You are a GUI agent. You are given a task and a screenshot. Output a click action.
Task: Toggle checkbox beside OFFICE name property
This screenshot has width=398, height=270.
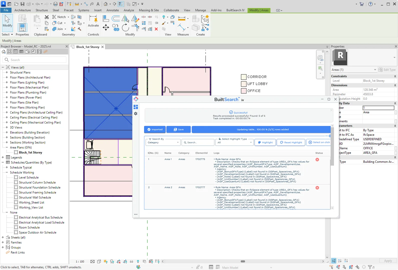[396, 148]
